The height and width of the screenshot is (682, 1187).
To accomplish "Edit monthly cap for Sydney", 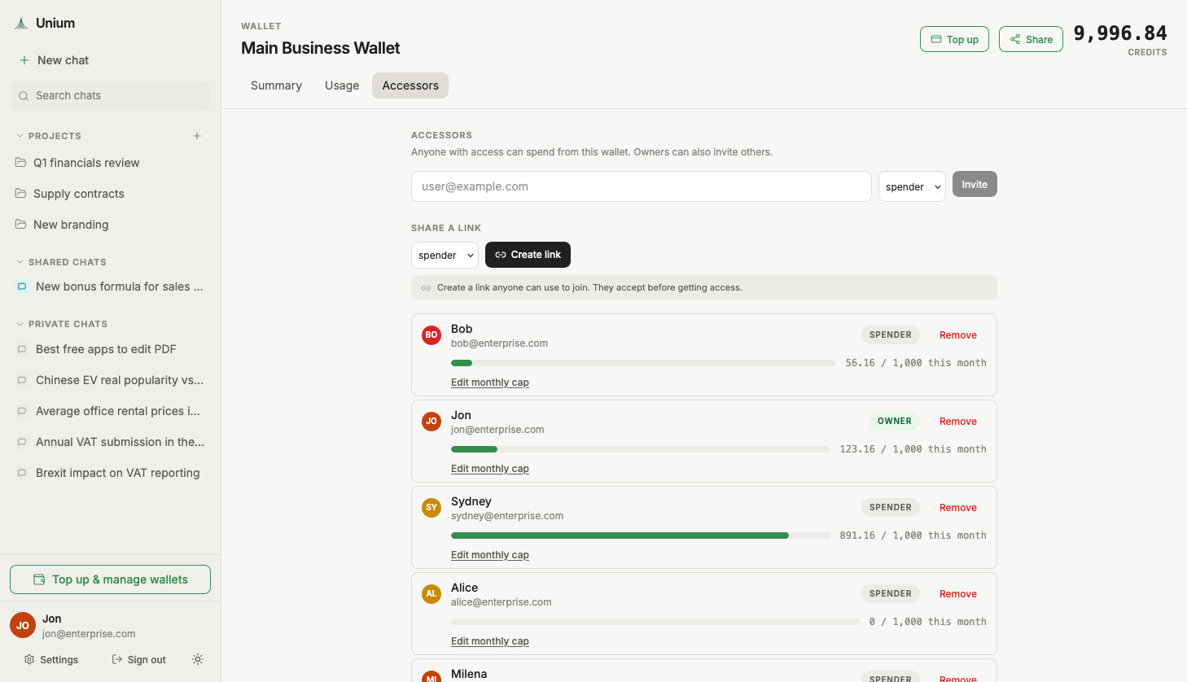I will tap(490, 555).
